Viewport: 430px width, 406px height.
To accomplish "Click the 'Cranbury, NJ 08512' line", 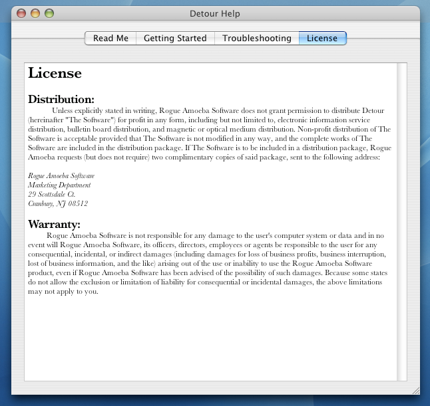I will point(58,204).
